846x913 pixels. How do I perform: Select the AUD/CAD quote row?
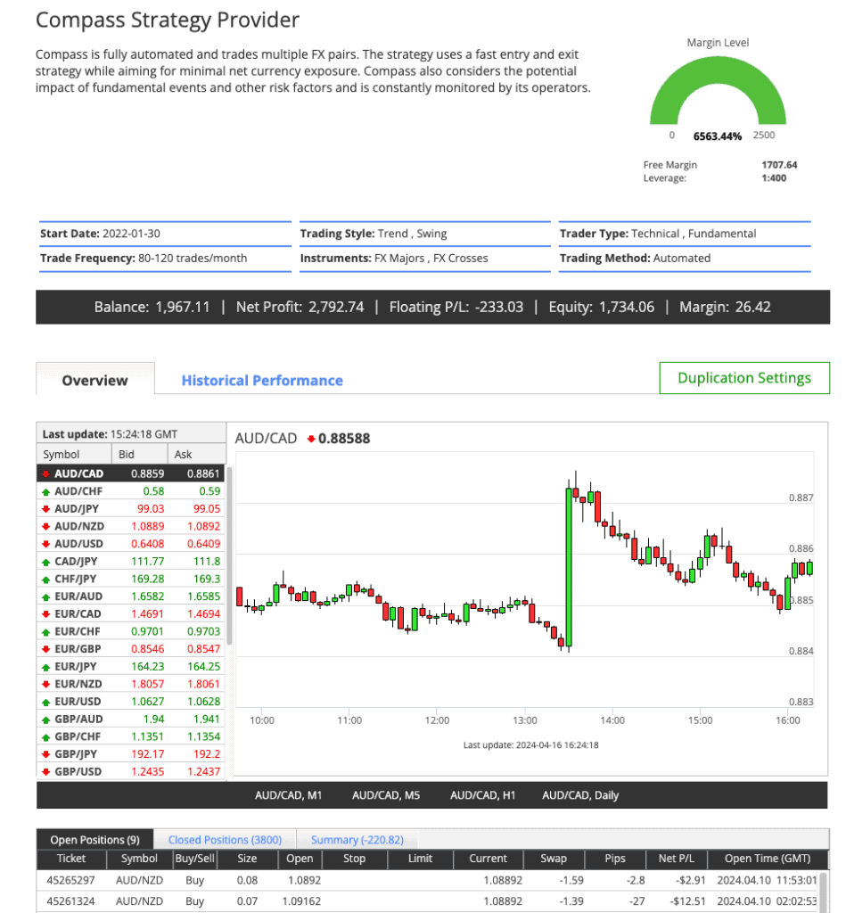coord(130,474)
